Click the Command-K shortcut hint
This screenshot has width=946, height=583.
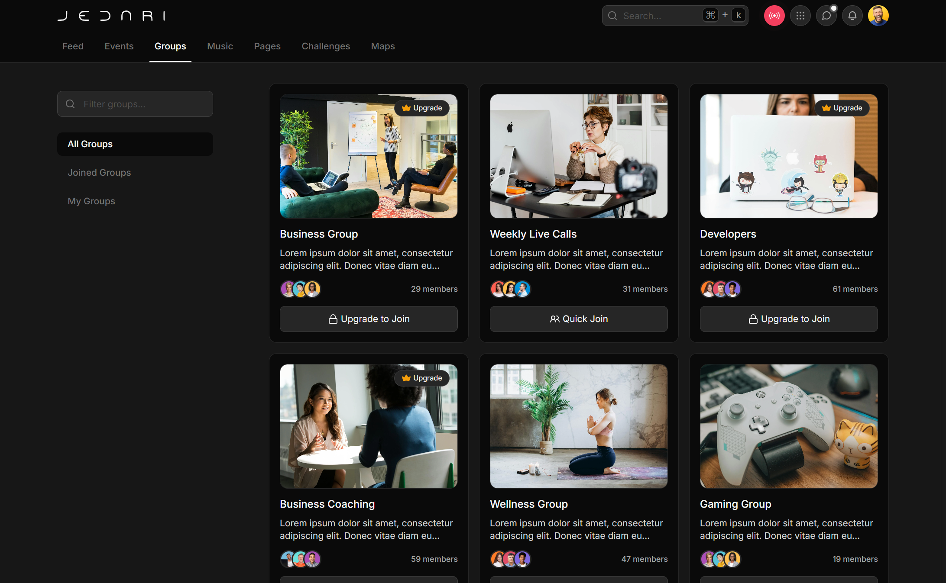pyautogui.click(x=724, y=15)
